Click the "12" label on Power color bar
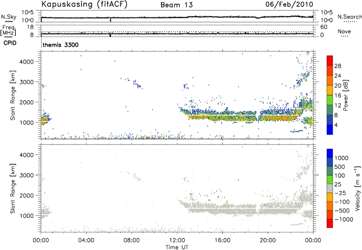Screen dimensions: 362x250 pos(338,106)
